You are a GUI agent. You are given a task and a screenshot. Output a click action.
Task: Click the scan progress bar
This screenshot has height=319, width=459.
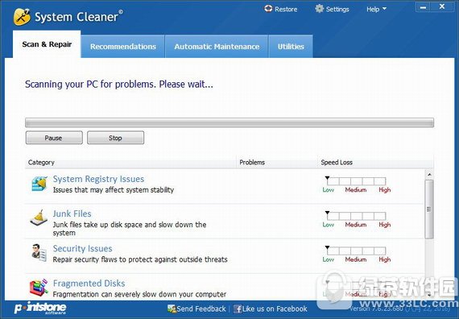pyautogui.click(x=229, y=122)
